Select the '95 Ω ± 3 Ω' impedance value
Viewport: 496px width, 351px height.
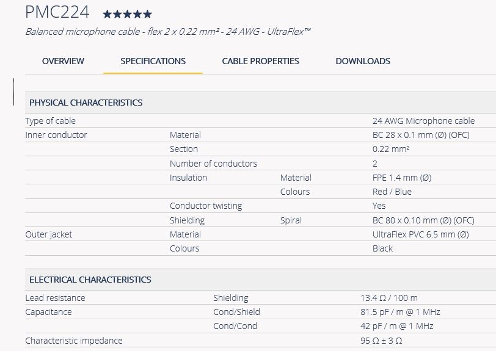(381, 341)
